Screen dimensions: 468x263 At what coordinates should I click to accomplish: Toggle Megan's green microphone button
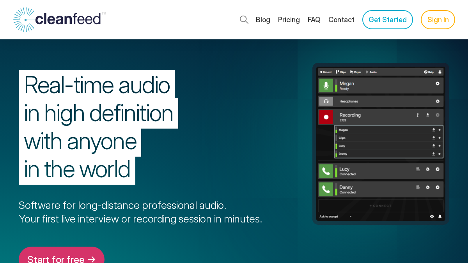click(326, 85)
